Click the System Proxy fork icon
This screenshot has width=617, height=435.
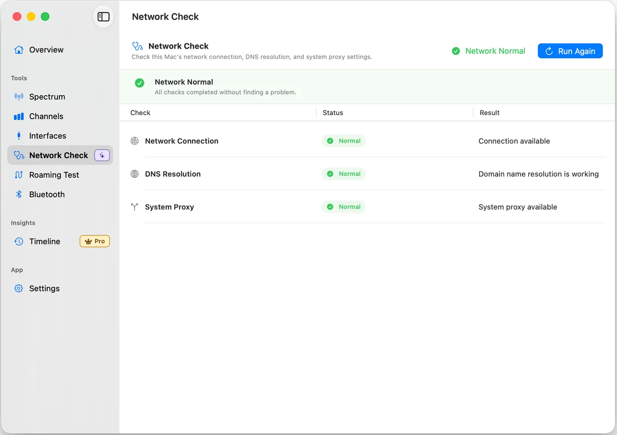[134, 207]
